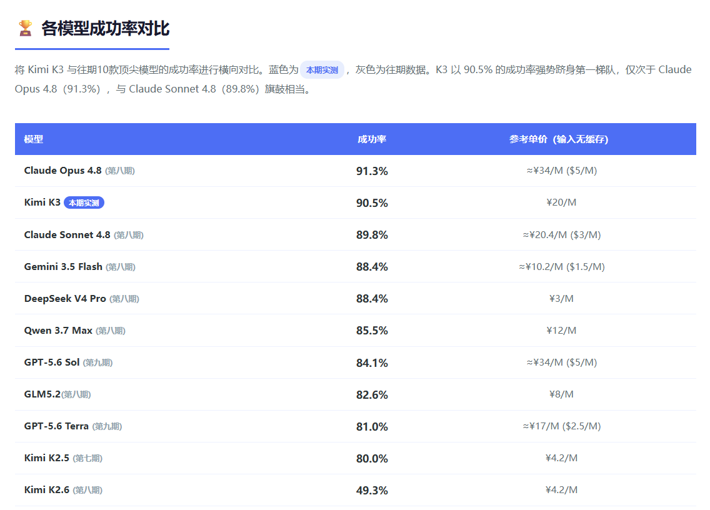Select the DeepSeek V4 Pro model name
This screenshot has height=510, width=710.
(x=65, y=299)
